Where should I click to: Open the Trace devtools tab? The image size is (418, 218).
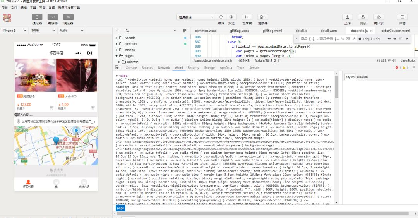pos(240,68)
